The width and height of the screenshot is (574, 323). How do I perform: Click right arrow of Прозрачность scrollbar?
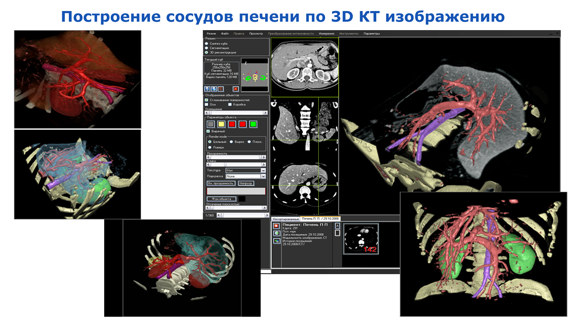click(264, 157)
